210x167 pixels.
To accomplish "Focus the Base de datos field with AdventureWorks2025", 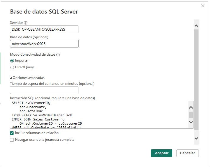I will (44, 44).
